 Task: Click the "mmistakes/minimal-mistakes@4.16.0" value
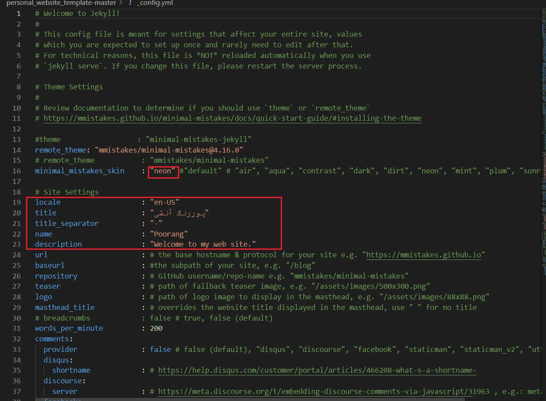pyautogui.click(x=169, y=150)
